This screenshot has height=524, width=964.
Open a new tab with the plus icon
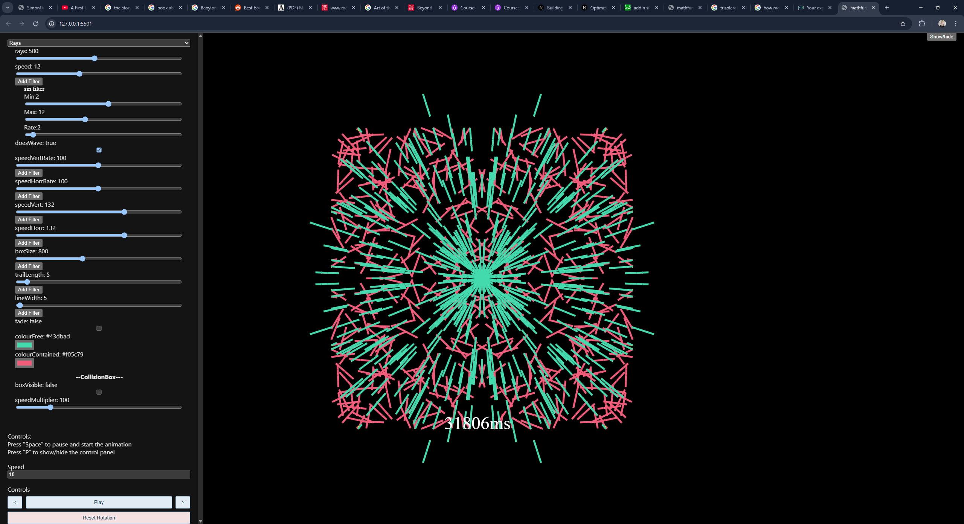click(886, 8)
